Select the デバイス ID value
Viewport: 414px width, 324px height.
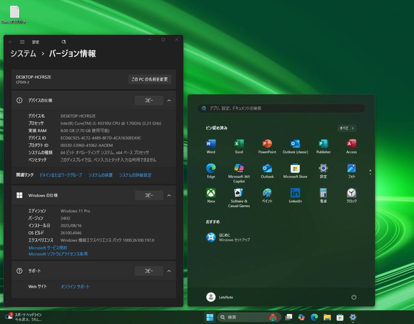pyautogui.click(x=101, y=138)
